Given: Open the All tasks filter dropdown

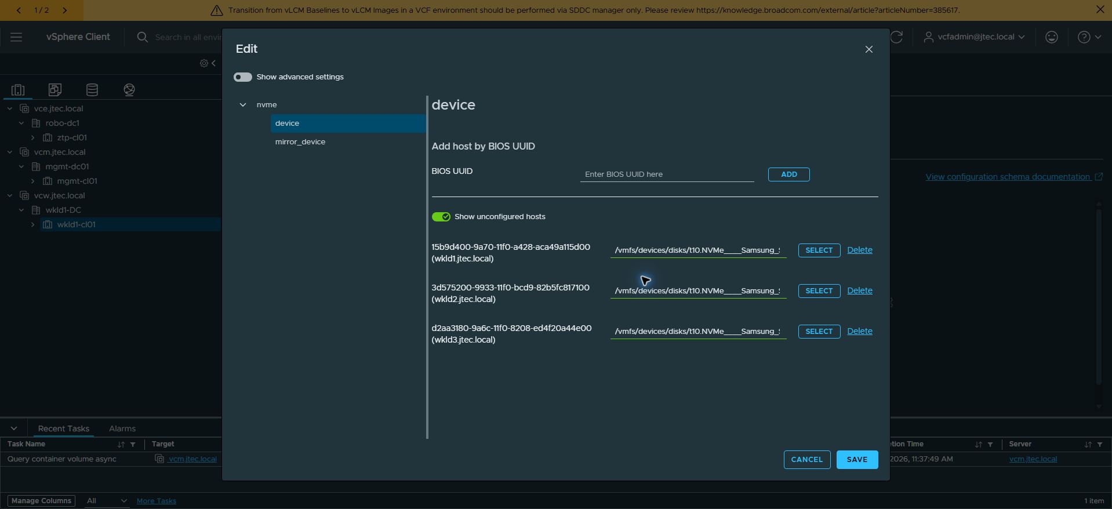Looking at the screenshot, I should point(106,501).
